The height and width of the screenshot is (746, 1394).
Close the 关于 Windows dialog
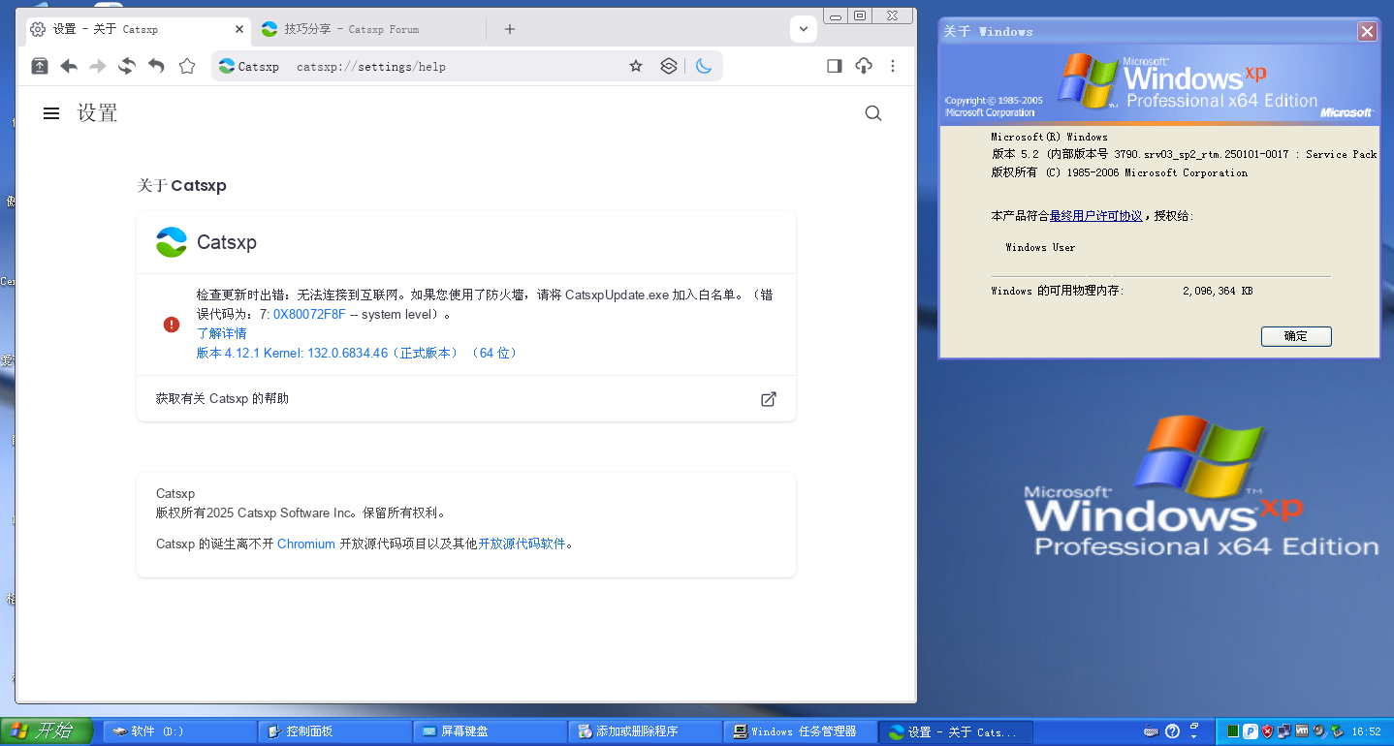[x=1367, y=32]
